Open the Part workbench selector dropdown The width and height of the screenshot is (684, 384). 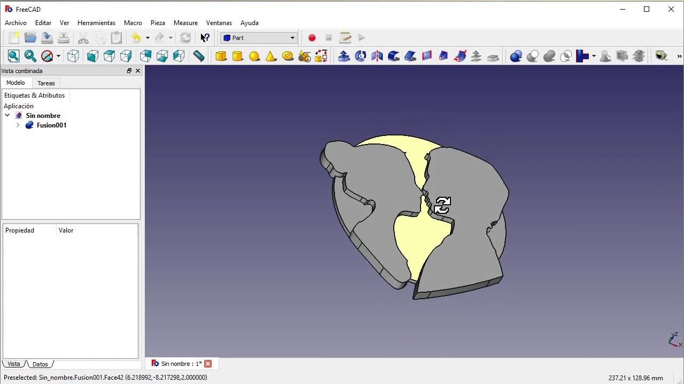click(259, 38)
